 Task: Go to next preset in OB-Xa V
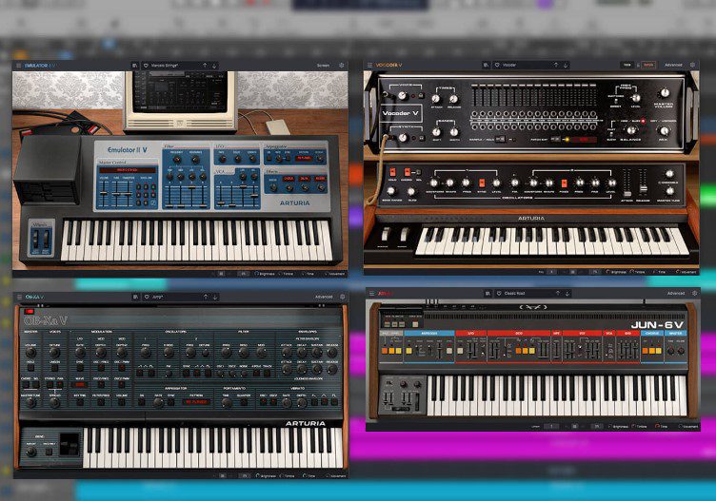[214, 297]
